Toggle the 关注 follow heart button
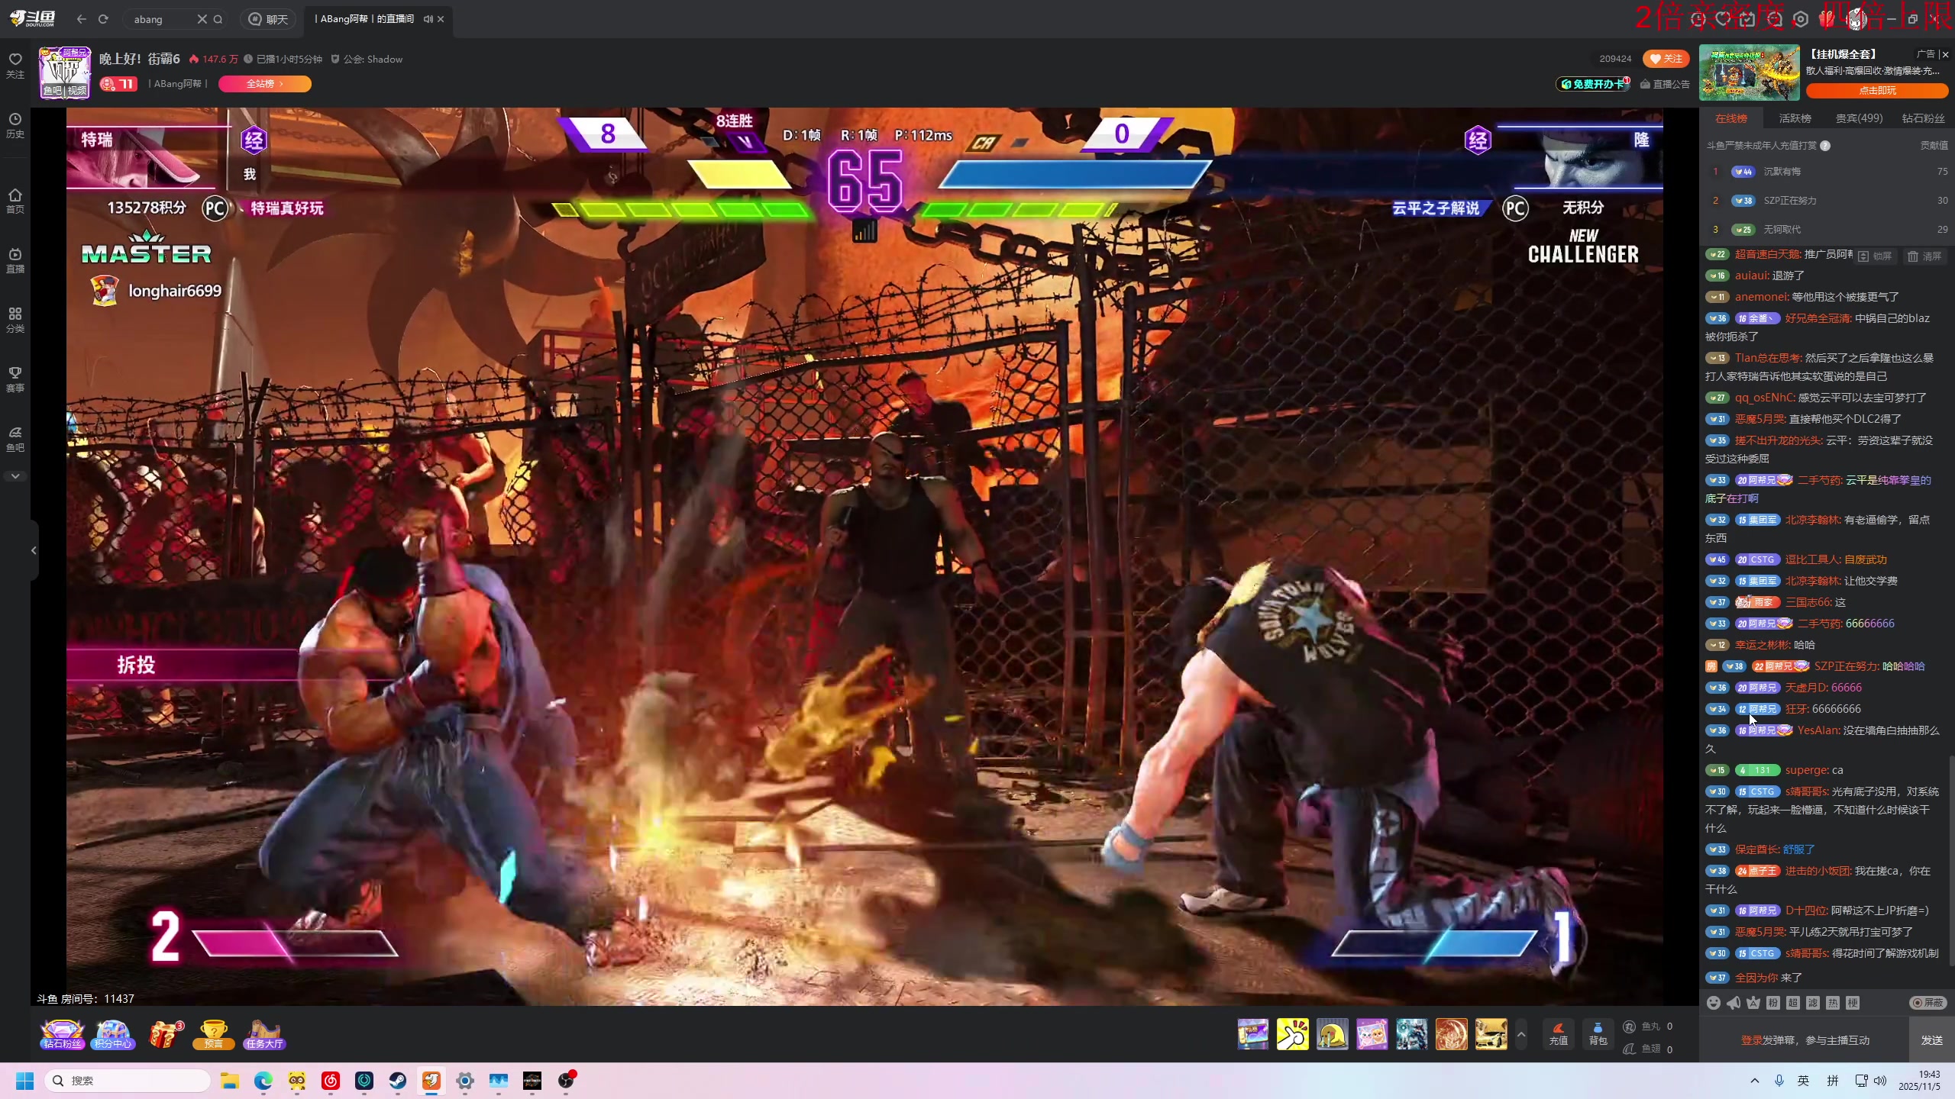The image size is (1955, 1099). point(1666,59)
